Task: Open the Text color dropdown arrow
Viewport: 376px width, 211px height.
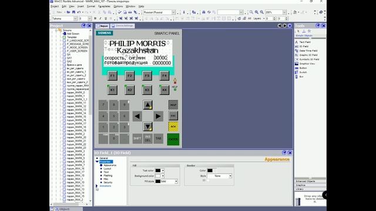Action: [163, 171]
